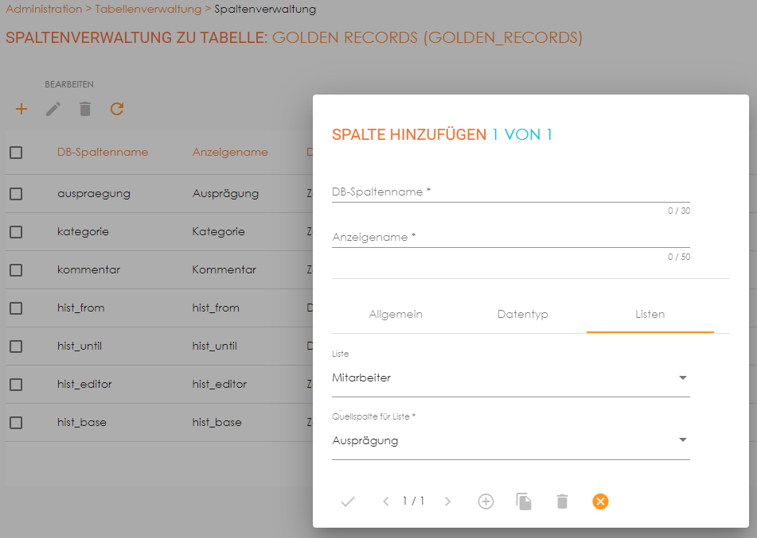
Task: Toggle the select-all checkbox in table header
Action: pos(16,153)
